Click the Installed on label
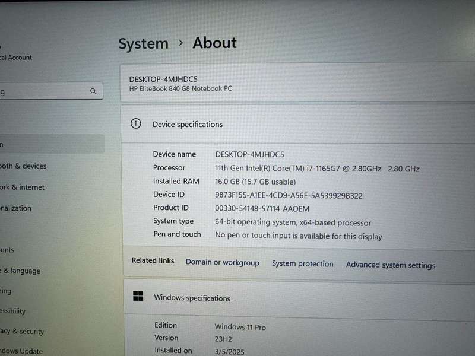The image size is (475, 356). [x=173, y=351]
